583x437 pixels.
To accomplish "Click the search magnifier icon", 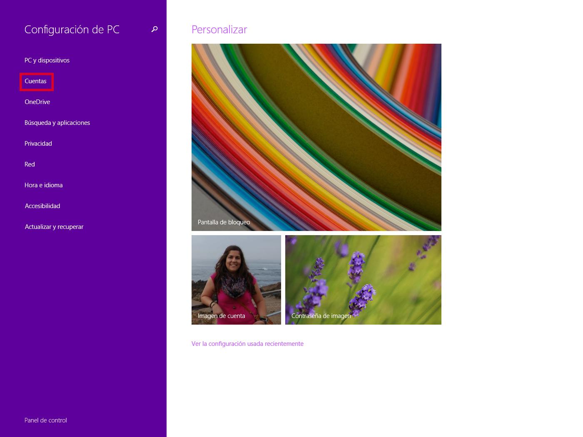I will tap(154, 29).
